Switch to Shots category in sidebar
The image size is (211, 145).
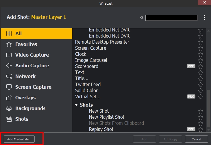(36, 119)
